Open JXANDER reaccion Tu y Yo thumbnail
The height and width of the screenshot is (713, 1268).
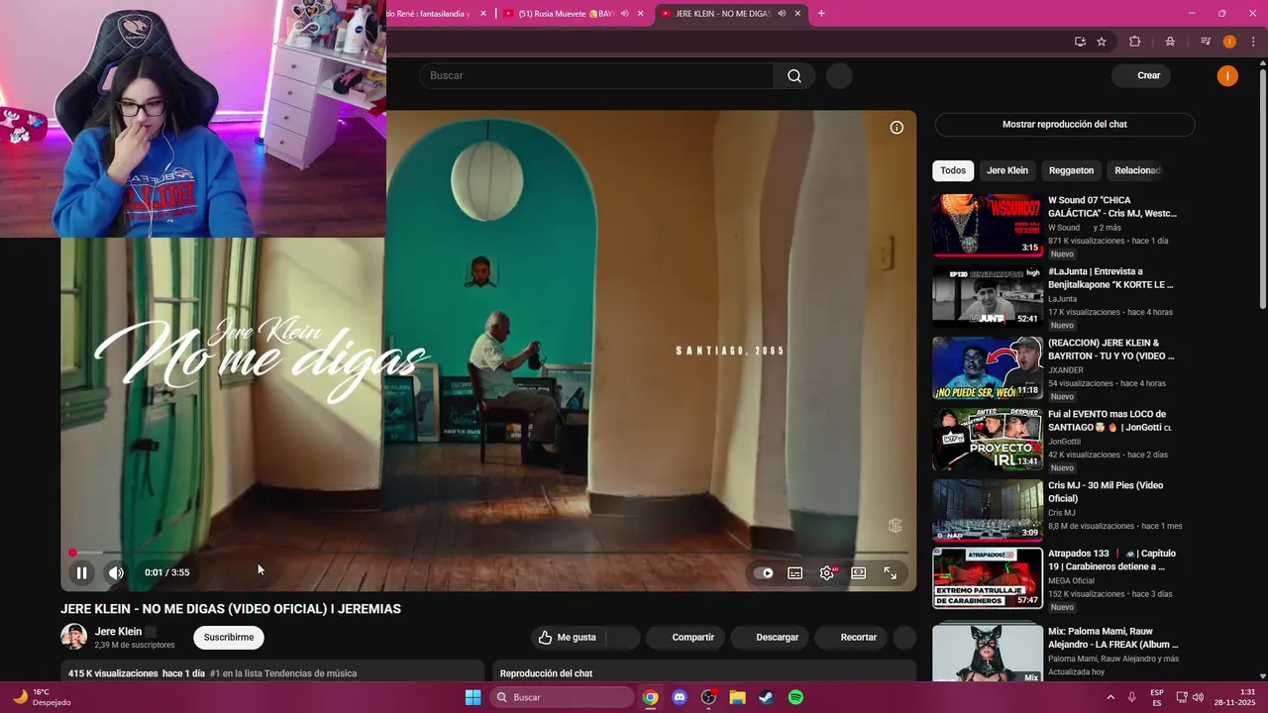(x=988, y=367)
